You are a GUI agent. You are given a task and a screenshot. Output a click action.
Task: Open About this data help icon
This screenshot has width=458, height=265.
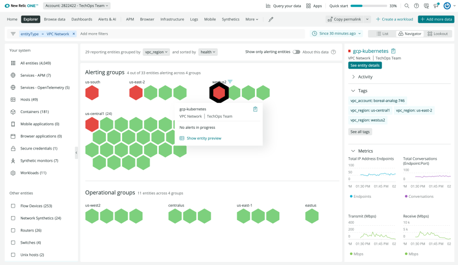(333, 52)
